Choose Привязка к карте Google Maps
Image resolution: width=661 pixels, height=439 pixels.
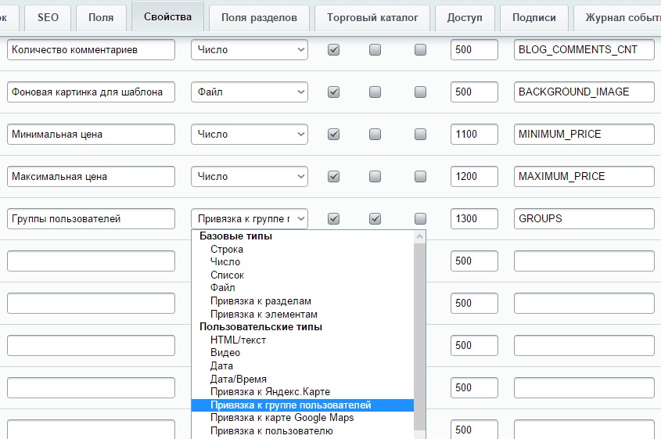[x=282, y=417]
